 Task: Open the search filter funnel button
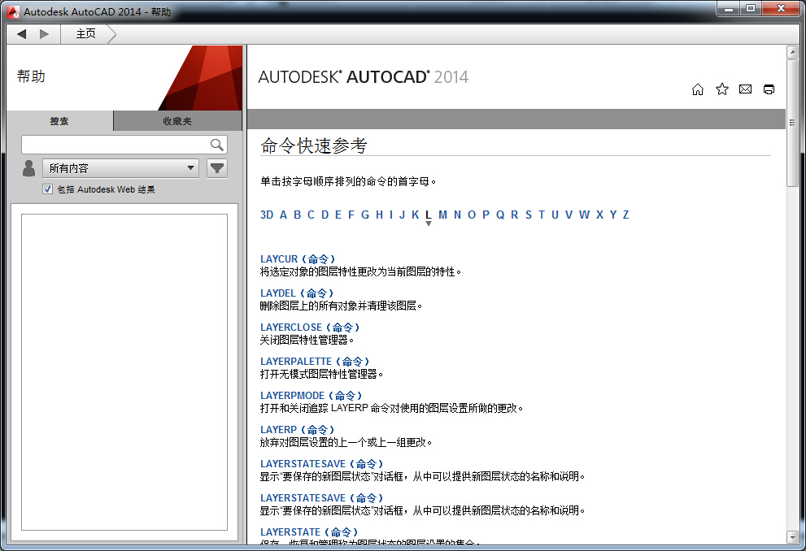coord(217,168)
